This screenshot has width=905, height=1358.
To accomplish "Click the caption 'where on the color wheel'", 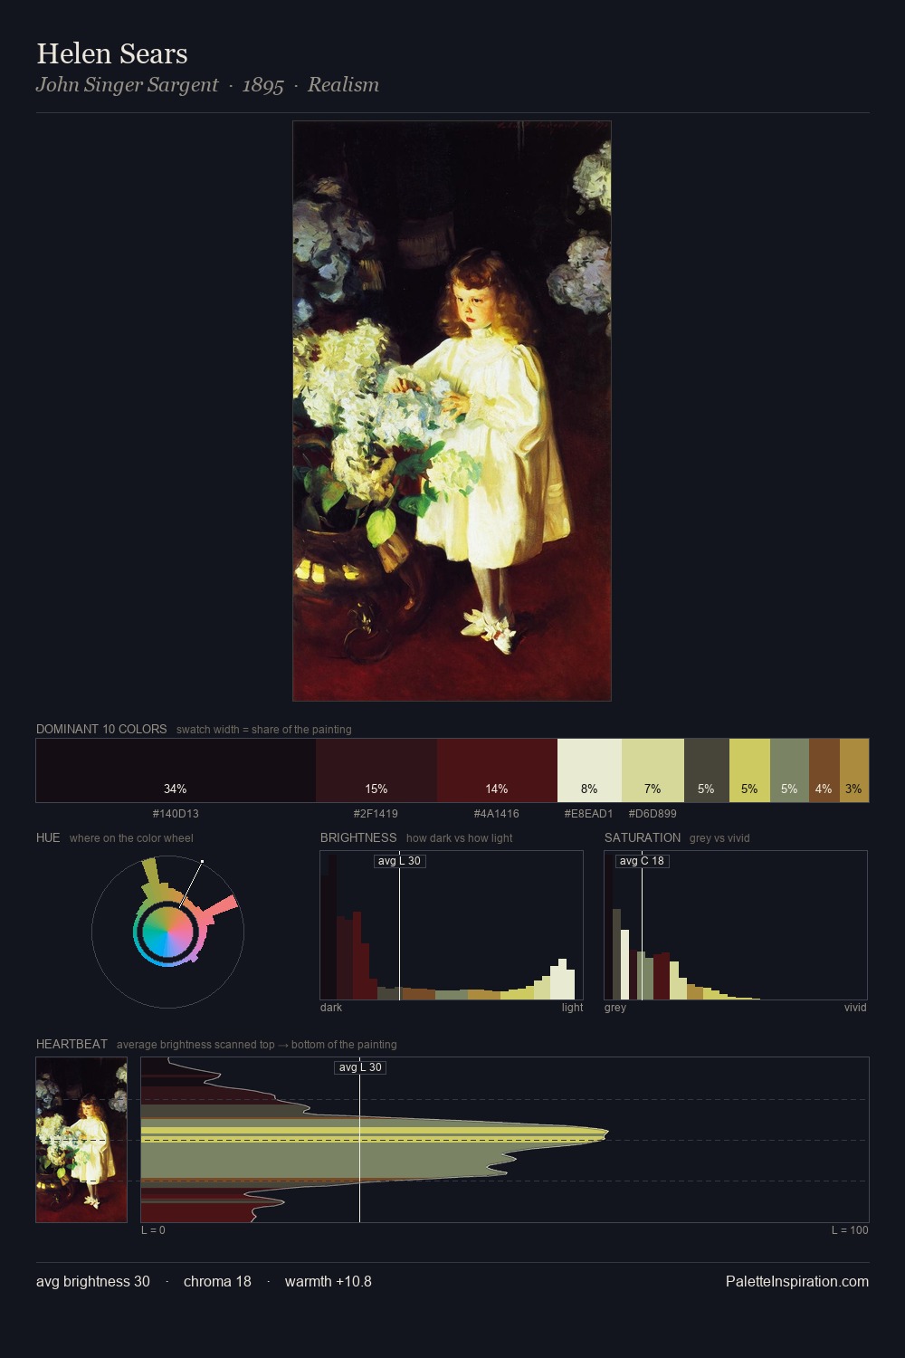I will click(x=131, y=838).
